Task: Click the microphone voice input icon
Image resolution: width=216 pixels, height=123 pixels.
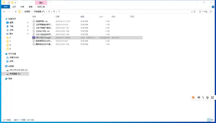Action: tap(207, 97)
